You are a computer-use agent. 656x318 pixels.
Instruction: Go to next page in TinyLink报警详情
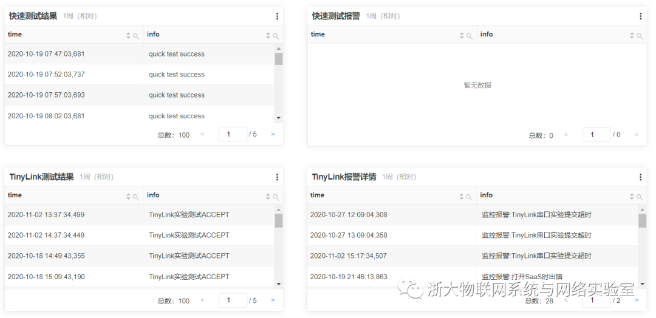point(637,300)
